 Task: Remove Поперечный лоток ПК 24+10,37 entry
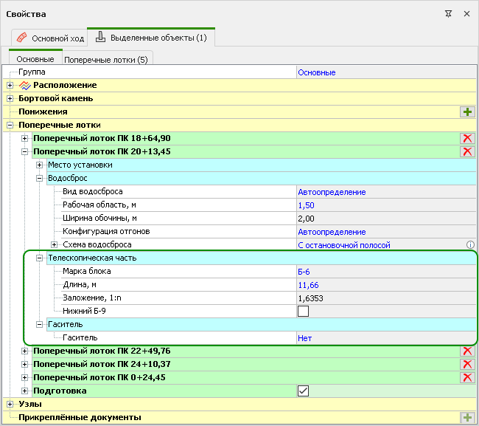pos(466,364)
